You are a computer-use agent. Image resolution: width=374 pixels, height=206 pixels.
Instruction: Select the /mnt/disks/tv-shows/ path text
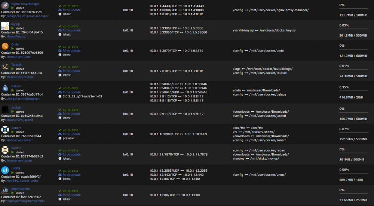point(259,132)
